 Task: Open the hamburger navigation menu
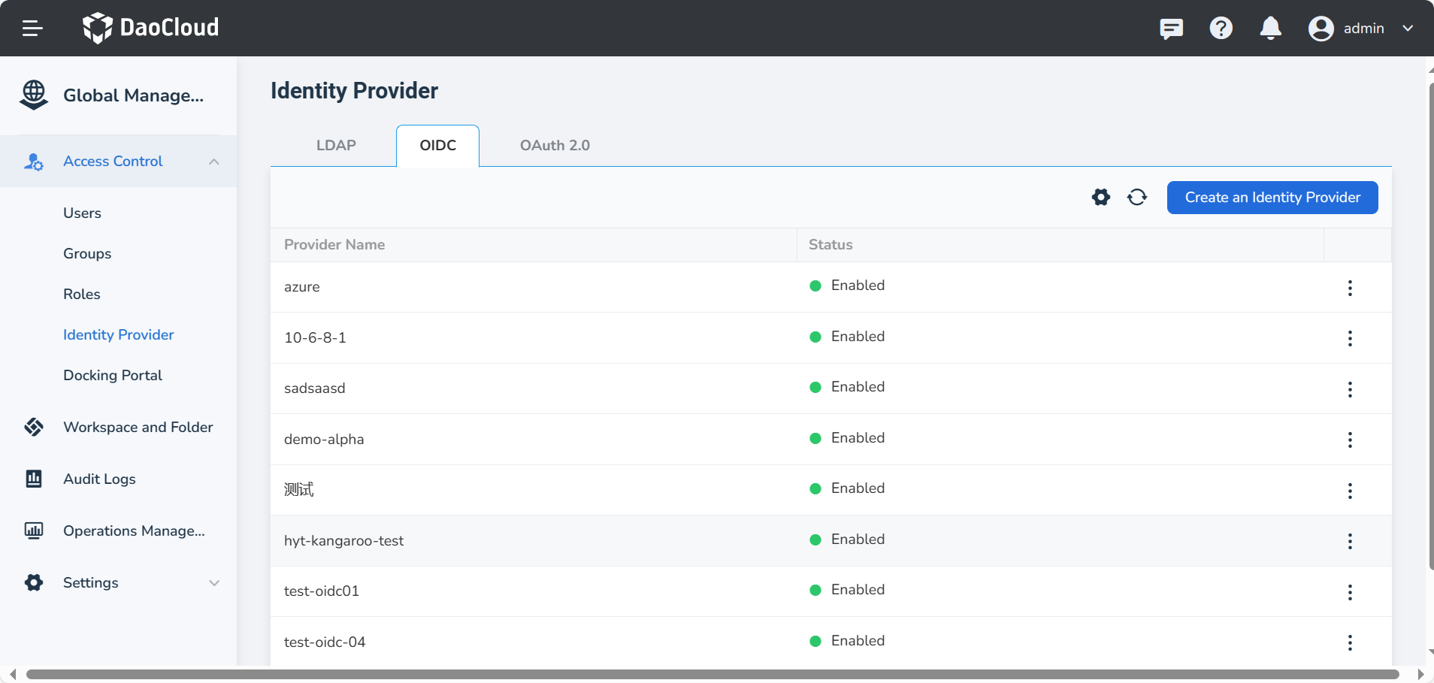pyautogui.click(x=32, y=29)
